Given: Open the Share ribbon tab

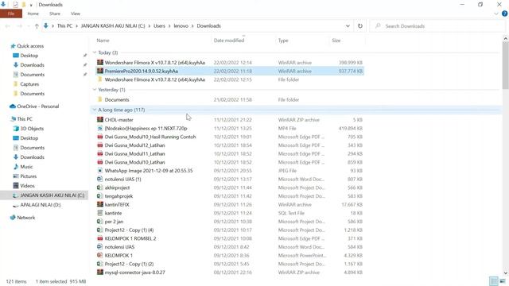Looking at the screenshot, I should click(x=55, y=14).
